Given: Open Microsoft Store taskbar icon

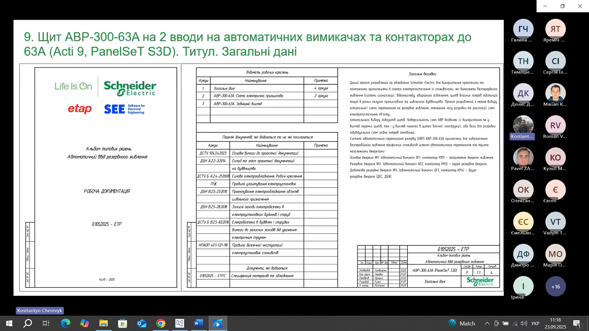Looking at the screenshot, I should point(122,323).
